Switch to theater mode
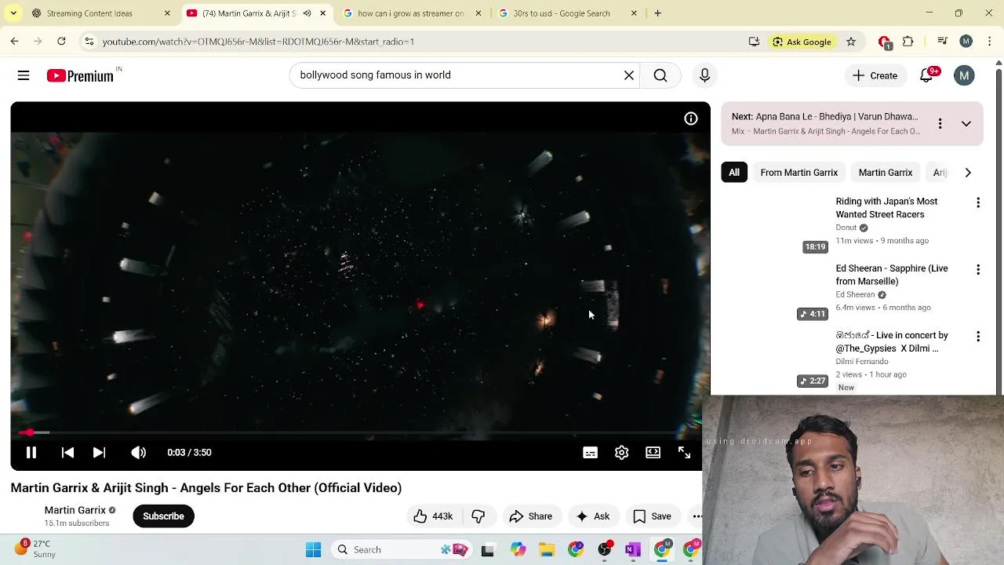This screenshot has height=565, width=1004. [x=653, y=453]
